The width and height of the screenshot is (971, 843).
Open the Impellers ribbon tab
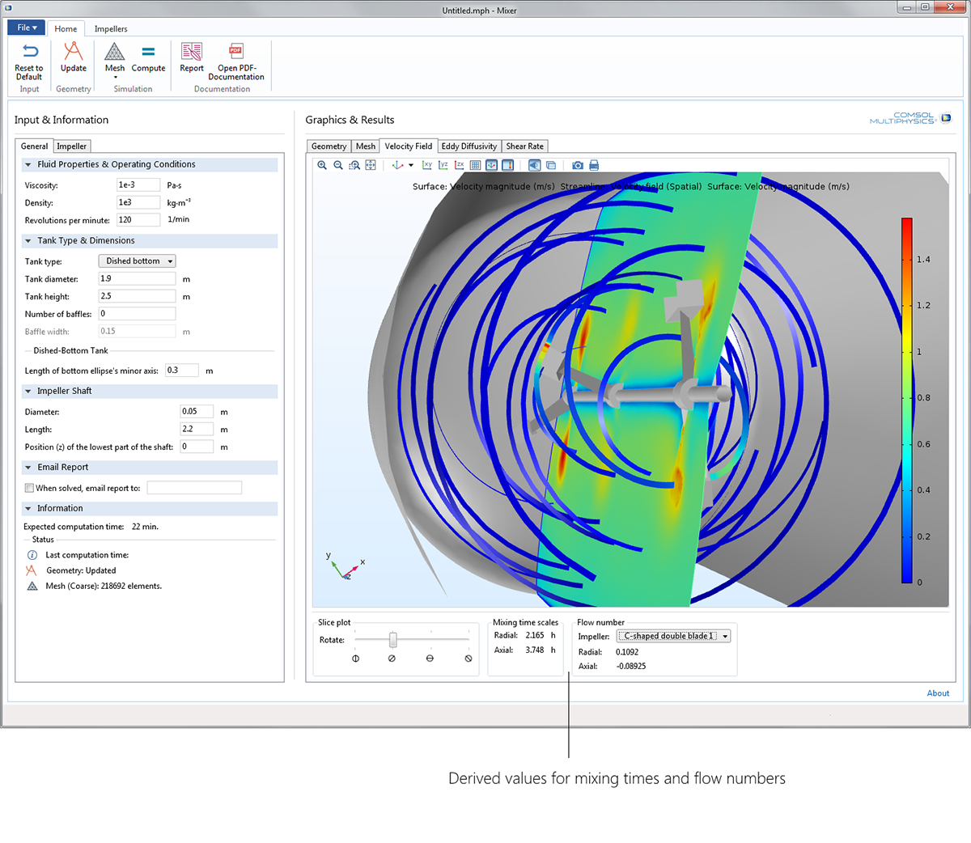[111, 29]
